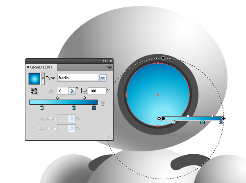Click the gradient color bar in panel
The height and width of the screenshot is (183, 246).
pyautogui.click(x=64, y=102)
